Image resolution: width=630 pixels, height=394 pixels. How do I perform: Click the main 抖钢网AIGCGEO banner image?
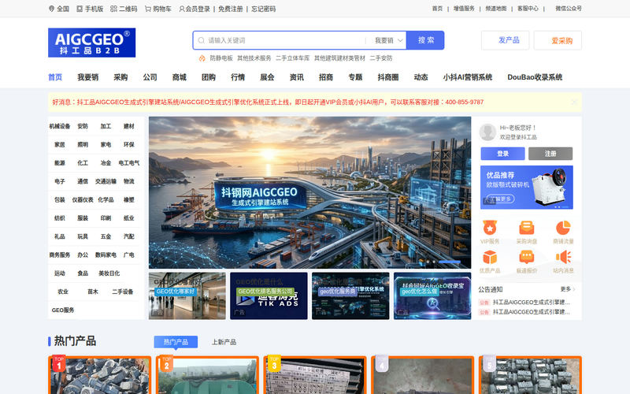(309, 192)
